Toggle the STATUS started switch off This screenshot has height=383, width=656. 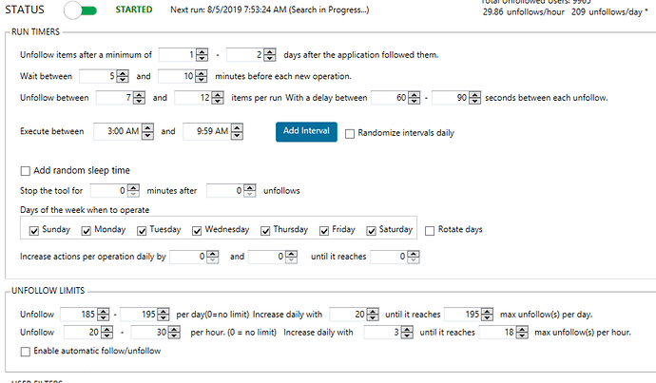[81, 10]
